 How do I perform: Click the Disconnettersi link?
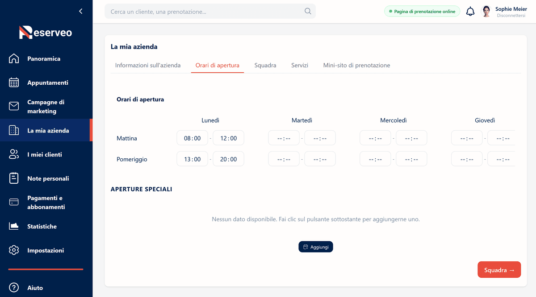[511, 16]
